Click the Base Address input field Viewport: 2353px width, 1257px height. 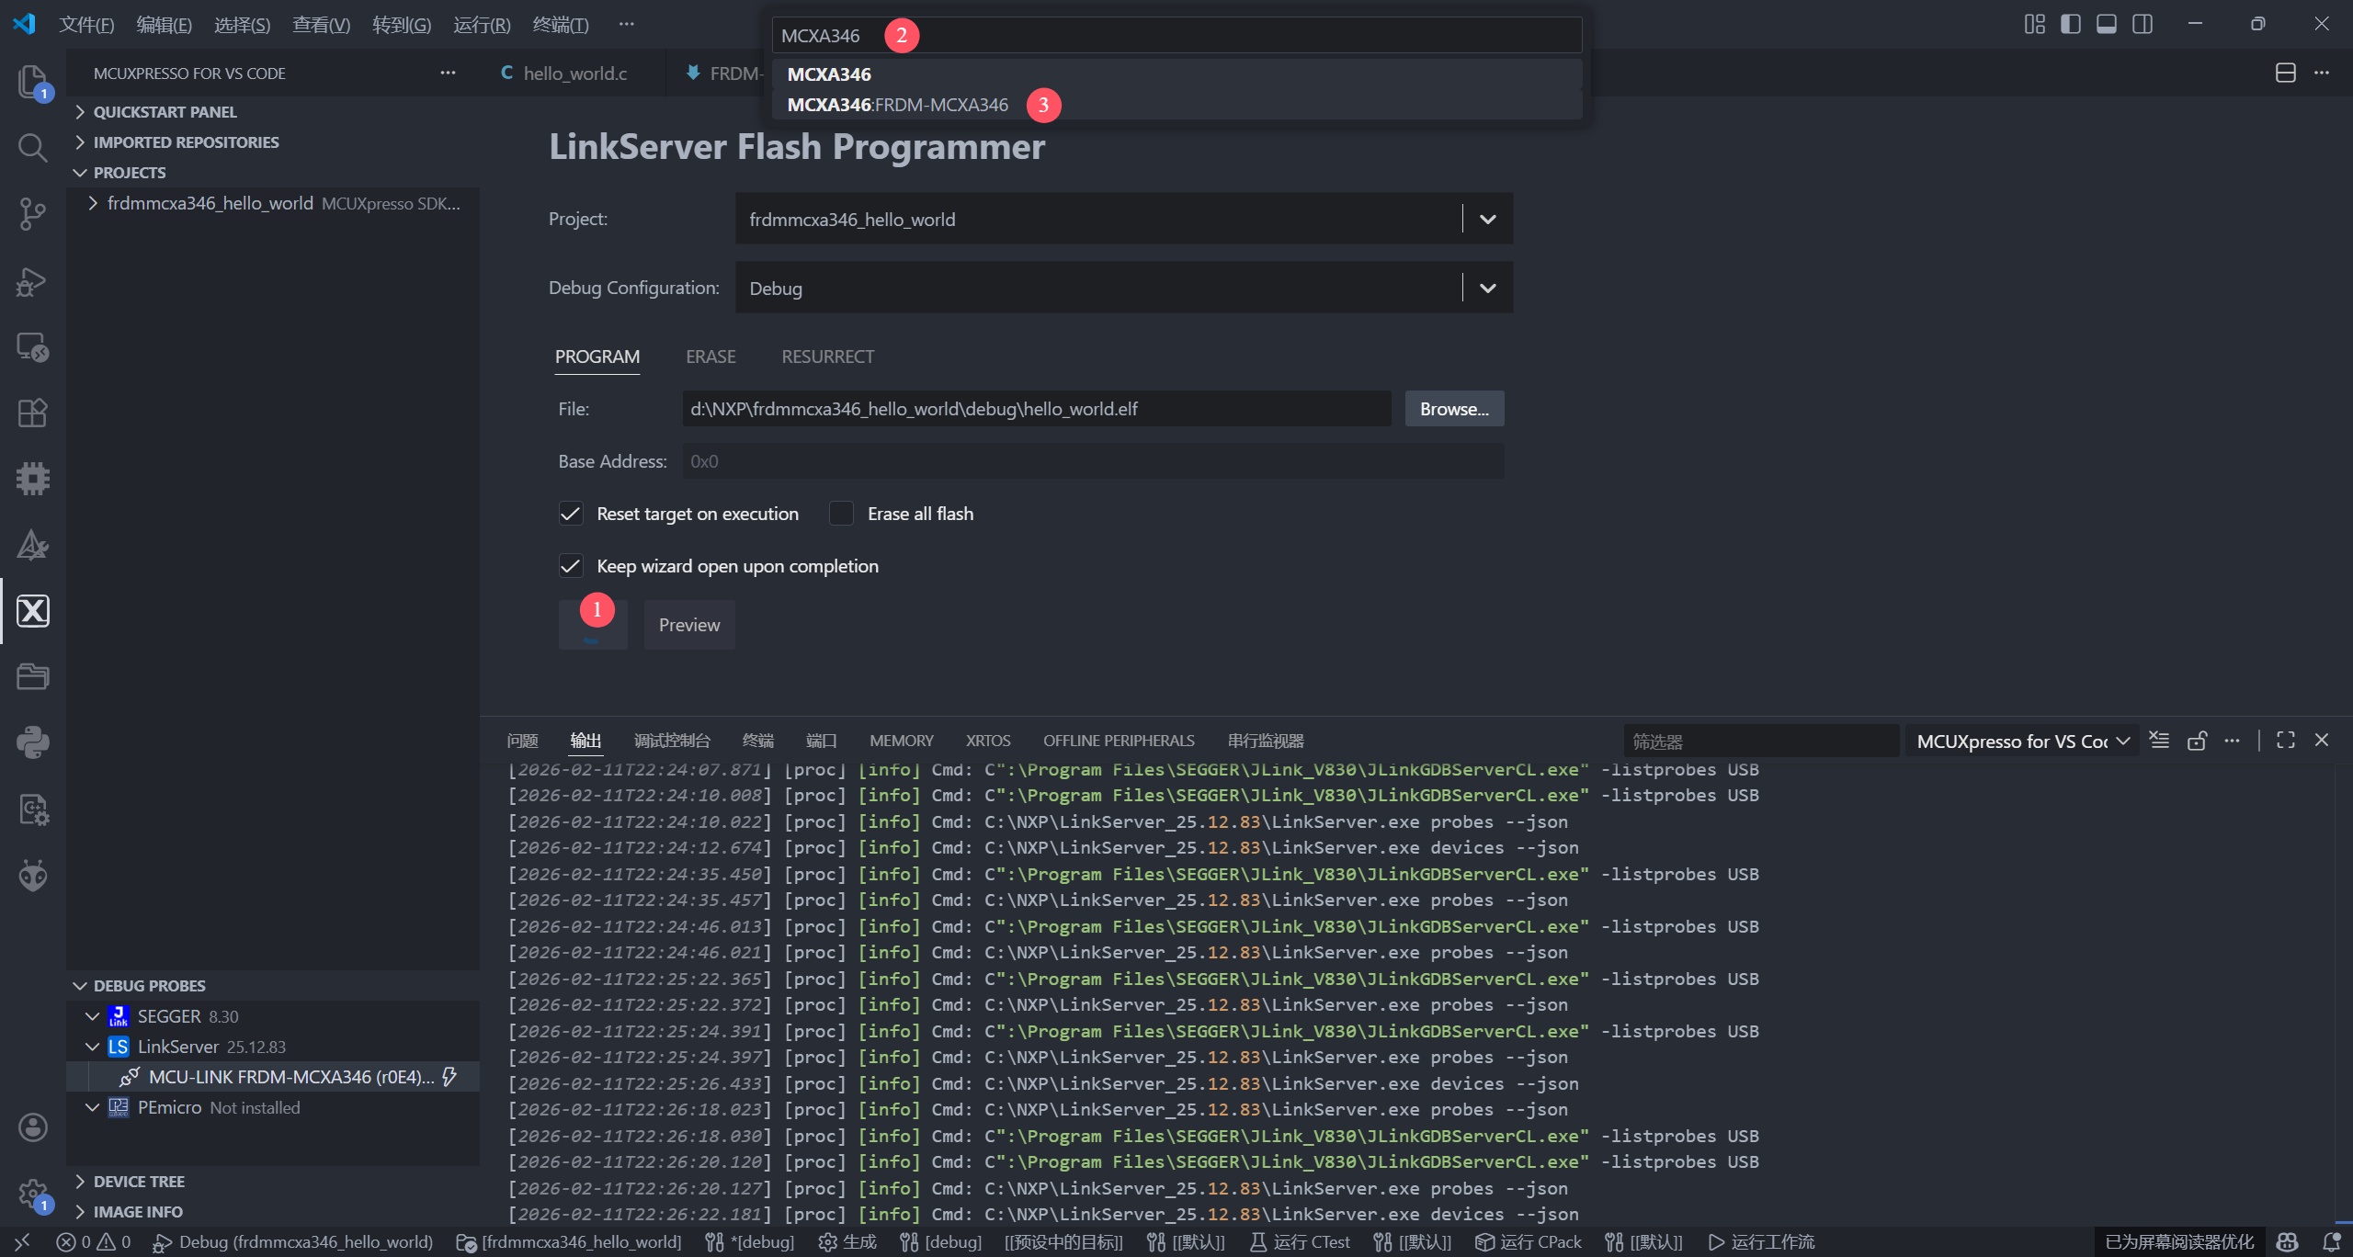point(1093,461)
